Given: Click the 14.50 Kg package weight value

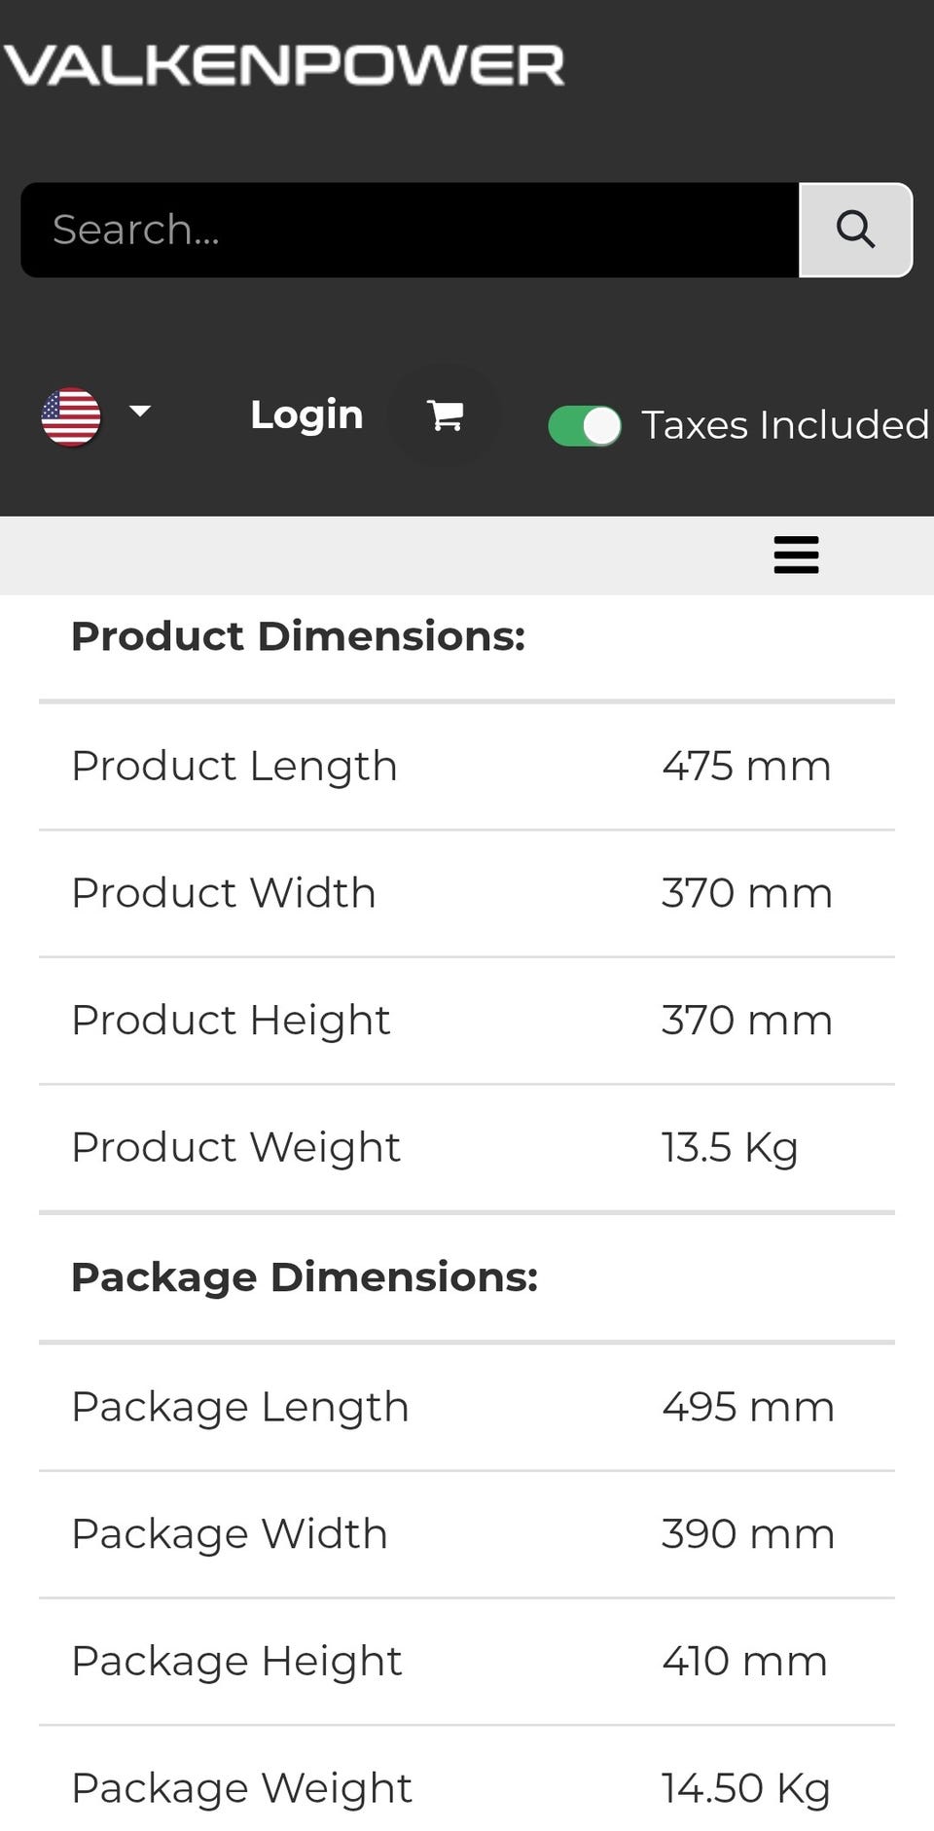Looking at the screenshot, I should tap(745, 1788).
